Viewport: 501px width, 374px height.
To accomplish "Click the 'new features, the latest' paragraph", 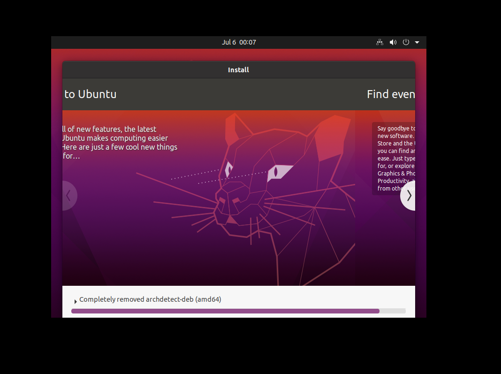I will click(x=120, y=142).
